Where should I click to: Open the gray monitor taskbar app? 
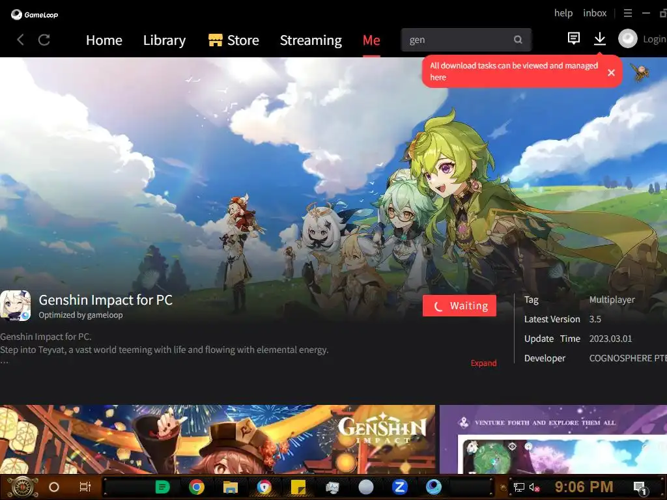coord(332,487)
